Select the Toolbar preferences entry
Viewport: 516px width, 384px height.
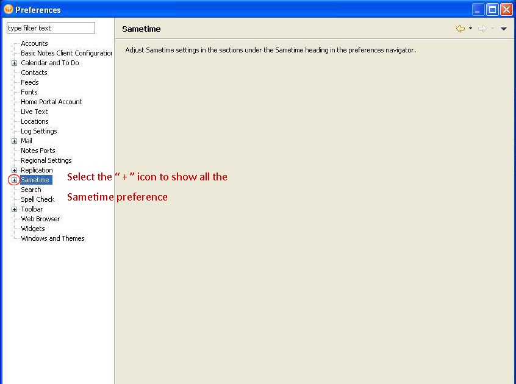pyautogui.click(x=32, y=209)
